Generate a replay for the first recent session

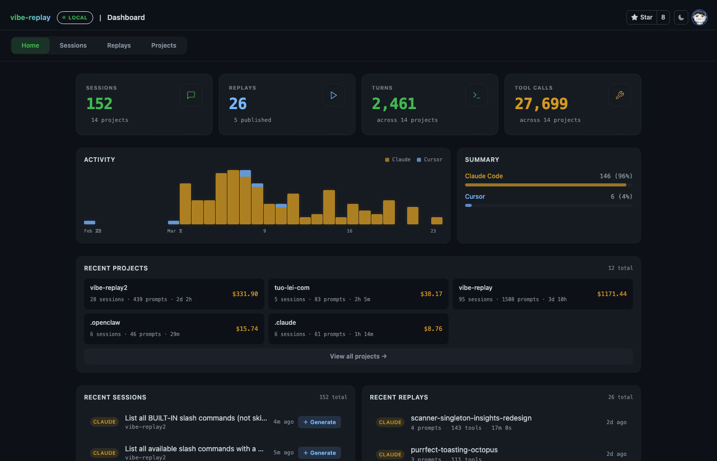click(319, 422)
